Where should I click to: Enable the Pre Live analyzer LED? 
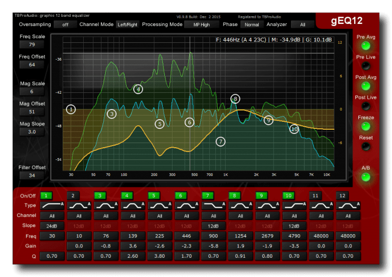366,66
